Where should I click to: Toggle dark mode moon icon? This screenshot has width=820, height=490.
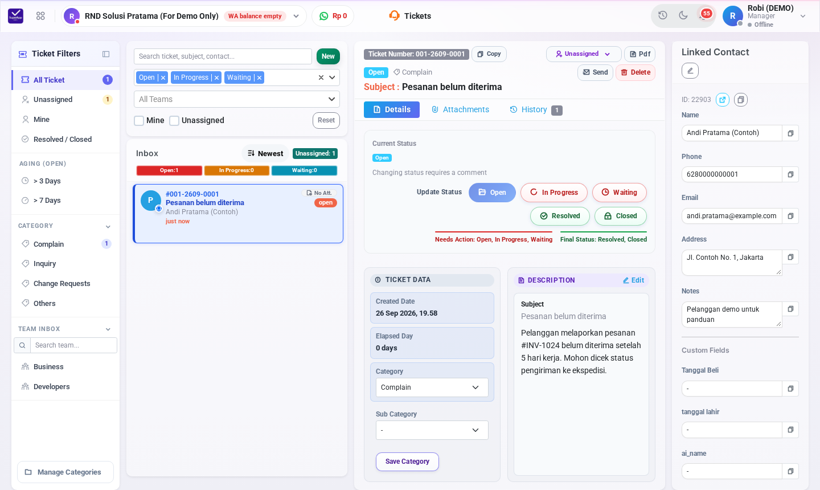[x=683, y=15]
